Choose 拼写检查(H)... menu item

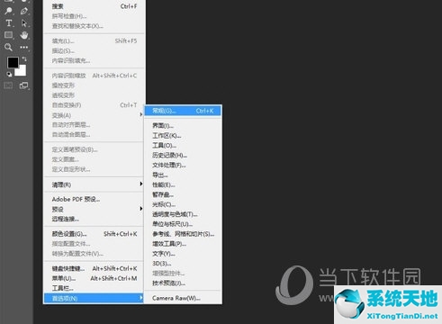point(95,16)
